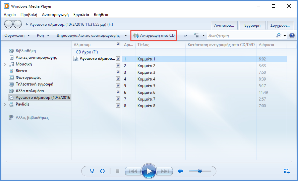The image size is (298, 181).
Task: Skip to next track
Action: point(165,171)
